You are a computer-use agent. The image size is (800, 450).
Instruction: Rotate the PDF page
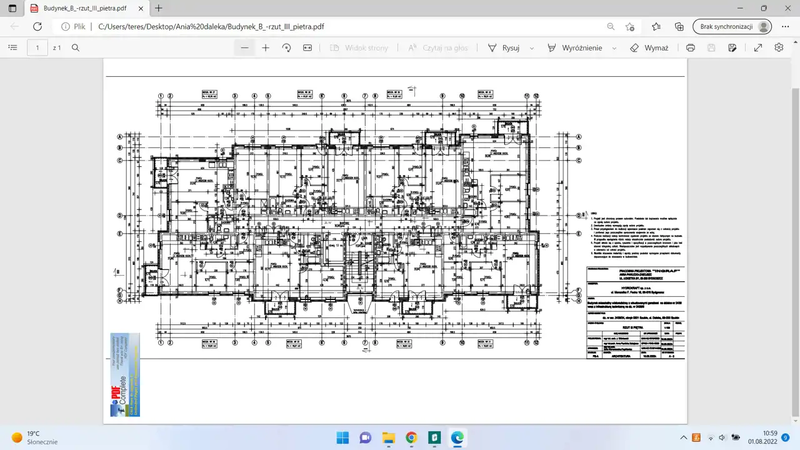click(287, 47)
